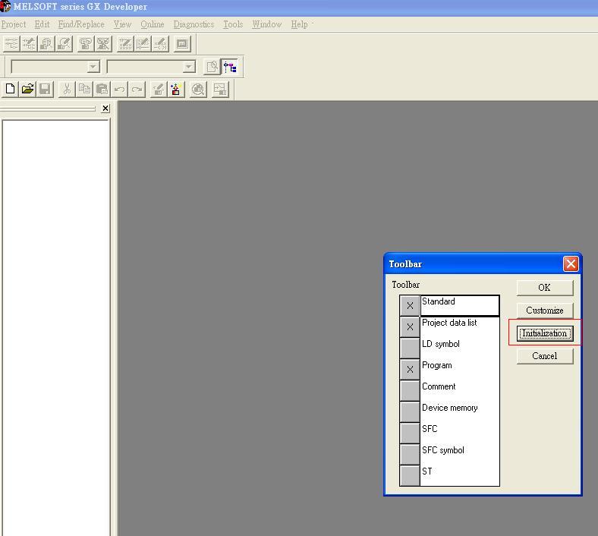The width and height of the screenshot is (598, 536).
Task: Click the New project icon
Action: pyautogui.click(x=10, y=90)
